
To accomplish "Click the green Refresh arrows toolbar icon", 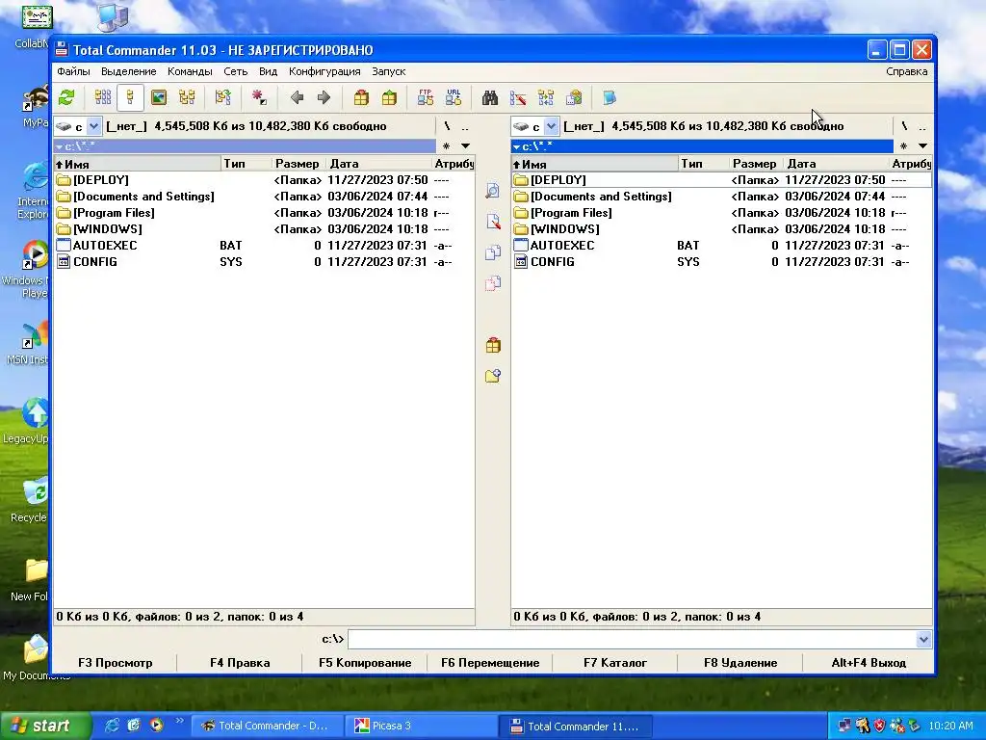I will click(x=66, y=97).
